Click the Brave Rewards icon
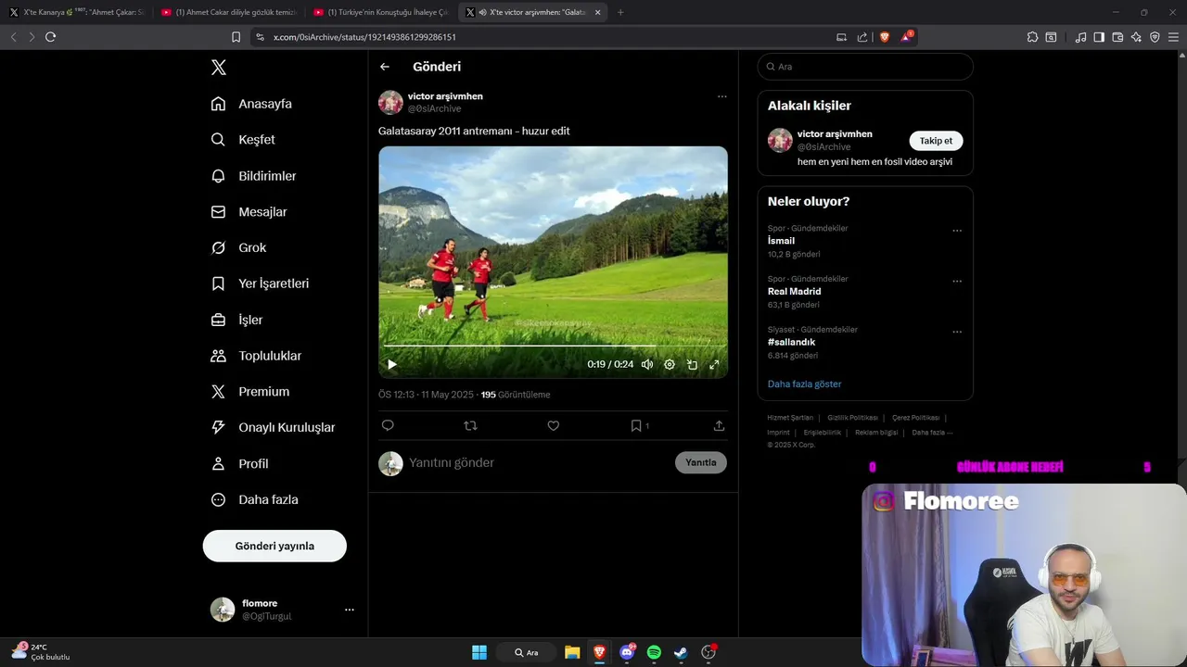The image size is (1187, 667). click(906, 37)
